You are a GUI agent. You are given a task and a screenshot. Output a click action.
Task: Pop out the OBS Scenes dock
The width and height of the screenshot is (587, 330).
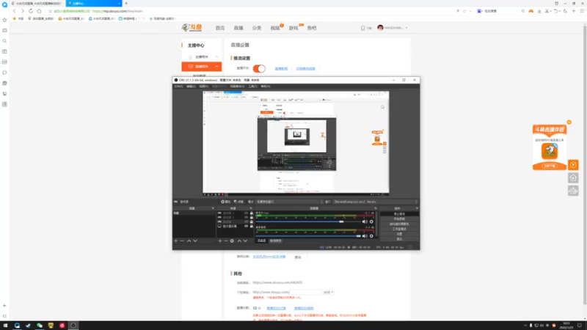pyautogui.click(x=213, y=208)
